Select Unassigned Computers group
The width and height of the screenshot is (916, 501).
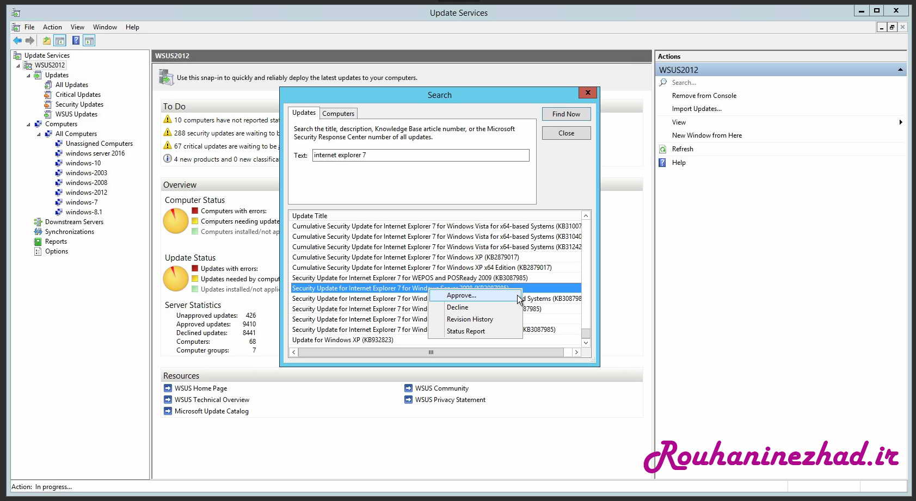[x=99, y=144]
